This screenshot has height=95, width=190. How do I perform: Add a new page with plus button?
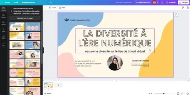(59, 85)
